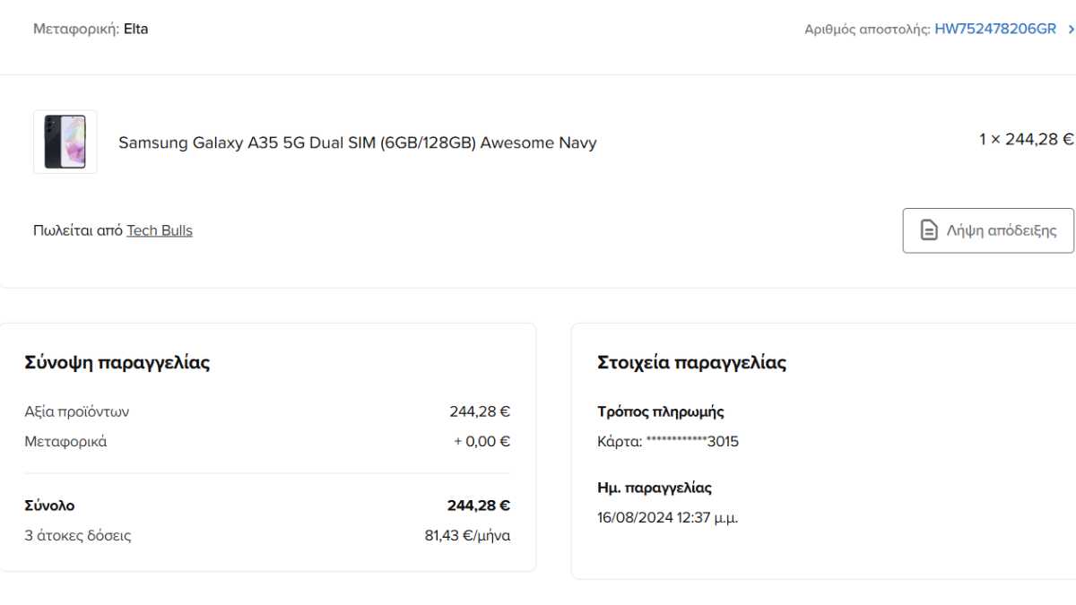1076x605 pixels.
Task: Click the Στοιχεία παραγγελίας heading
Action: tap(692, 363)
